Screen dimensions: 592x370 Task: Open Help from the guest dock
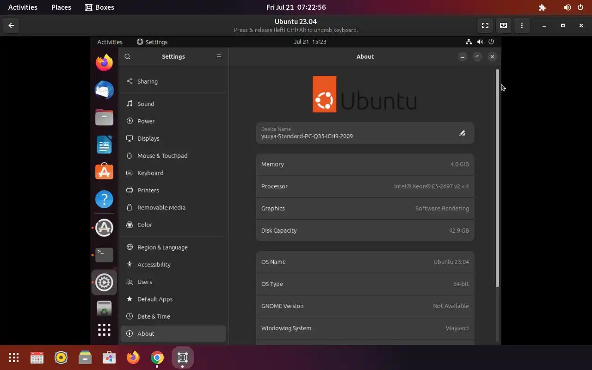click(x=104, y=199)
